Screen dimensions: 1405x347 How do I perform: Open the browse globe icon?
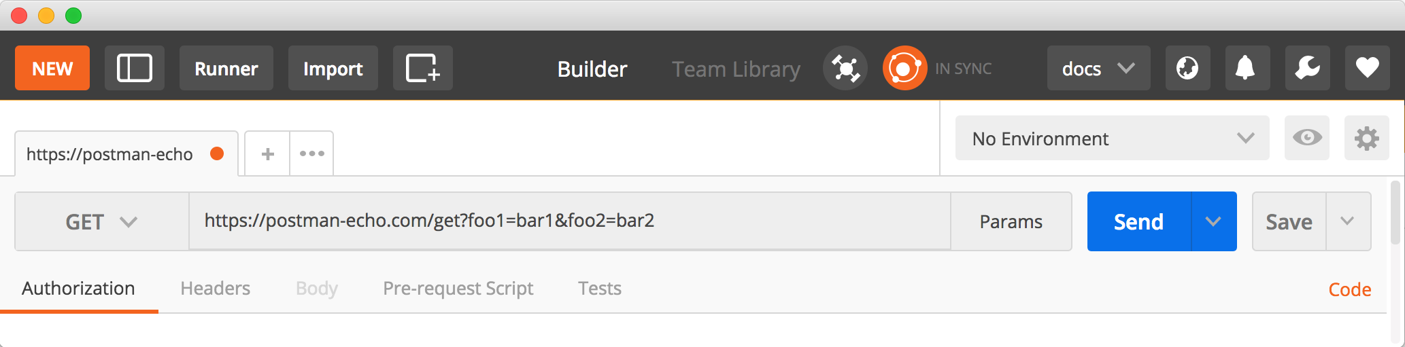point(1187,69)
